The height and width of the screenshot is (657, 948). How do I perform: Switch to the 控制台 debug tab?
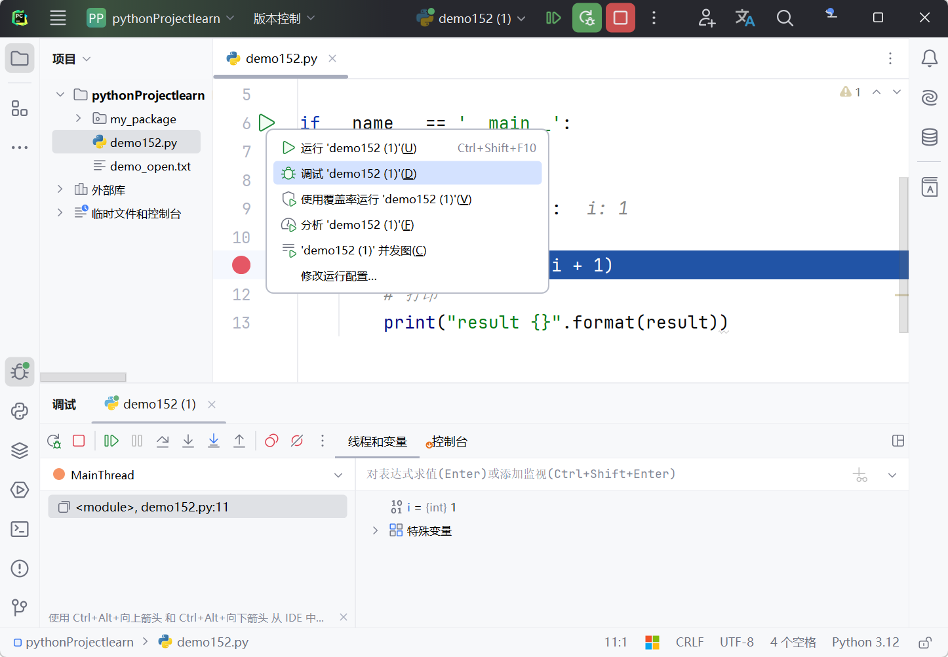pos(447,442)
